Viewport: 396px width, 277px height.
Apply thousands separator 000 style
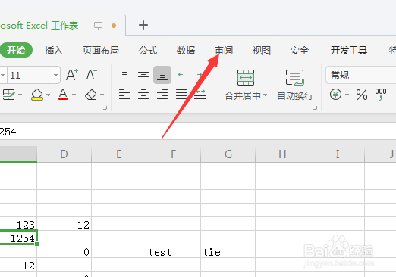pyautogui.click(x=381, y=95)
